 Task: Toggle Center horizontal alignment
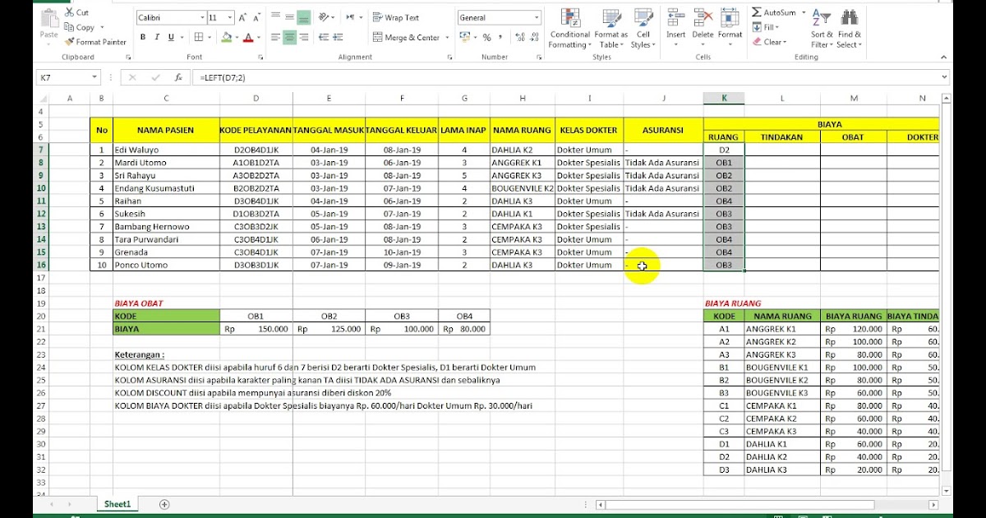(x=289, y=37)
